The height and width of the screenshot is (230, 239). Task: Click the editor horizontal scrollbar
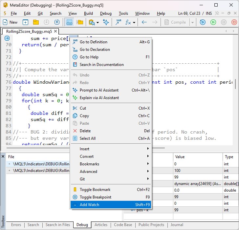pyautogui.click(x=85, y=148)
